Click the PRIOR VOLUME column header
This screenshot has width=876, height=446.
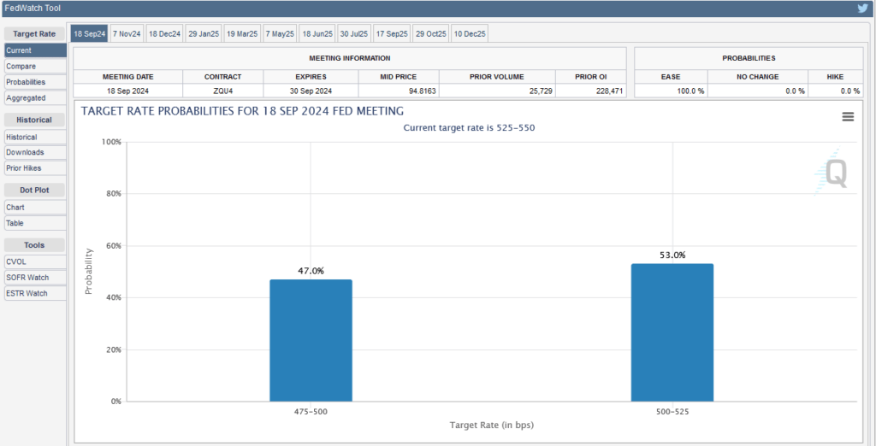point(497,77)
